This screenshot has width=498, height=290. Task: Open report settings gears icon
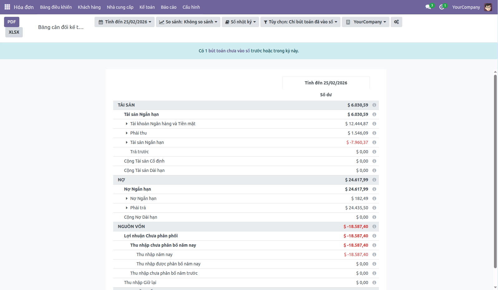(396, 22)
